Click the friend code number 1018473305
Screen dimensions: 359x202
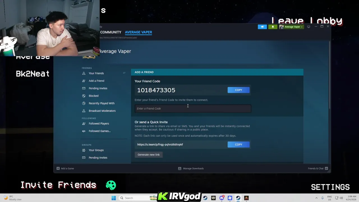pos(156,90)
